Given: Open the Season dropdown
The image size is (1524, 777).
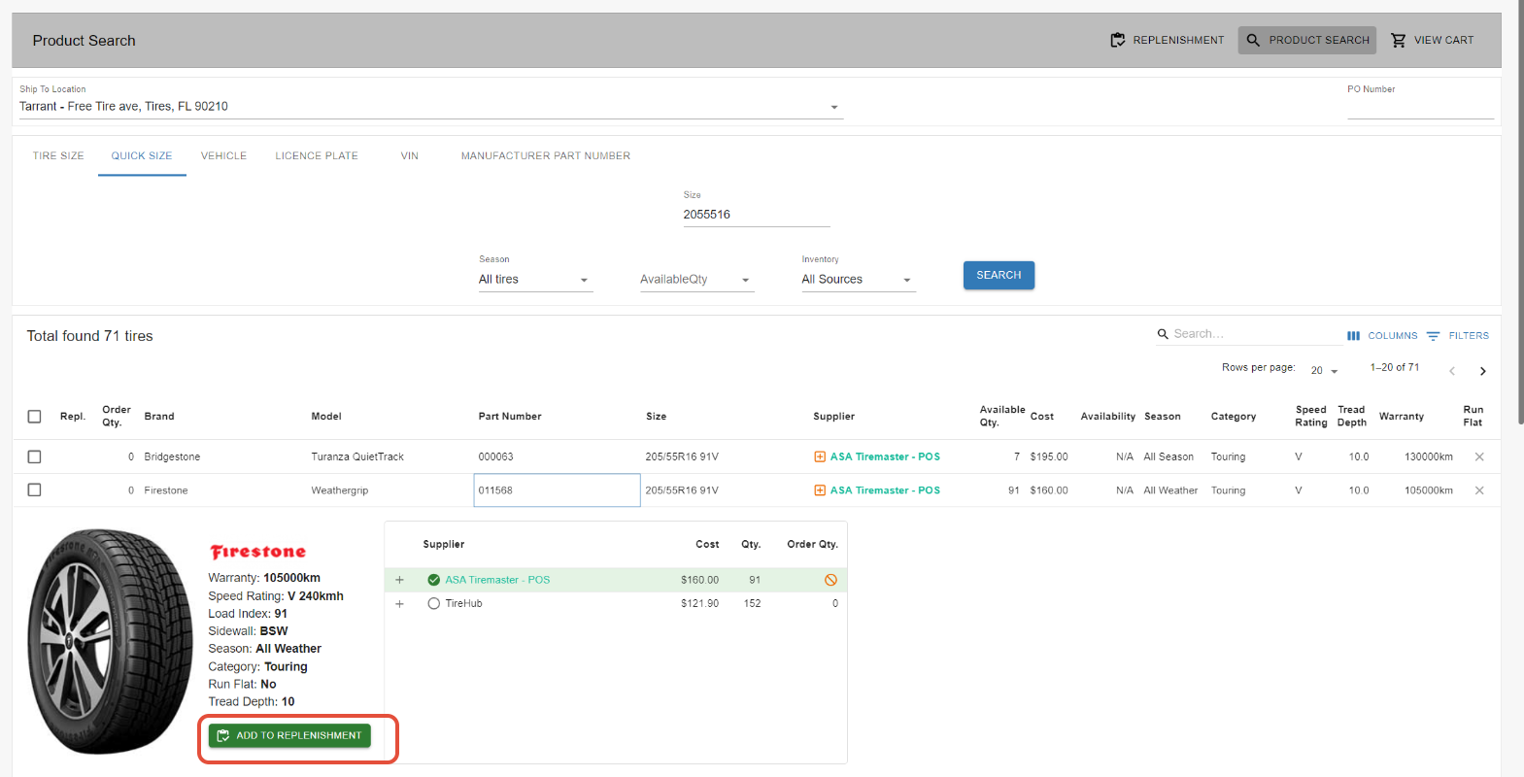Looking at the screenshot, I should click(x=535, y=280).
